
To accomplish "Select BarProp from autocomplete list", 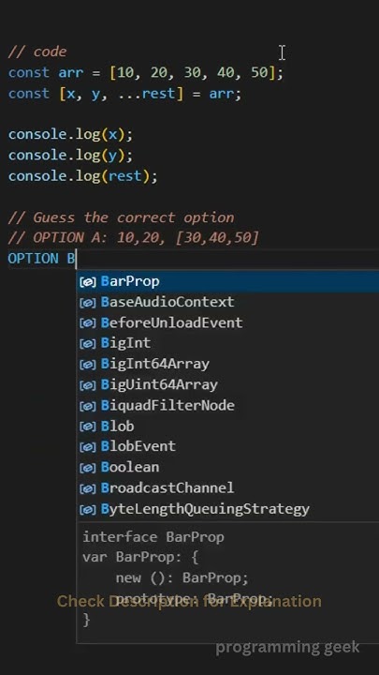I will click(x=227, y=281).
